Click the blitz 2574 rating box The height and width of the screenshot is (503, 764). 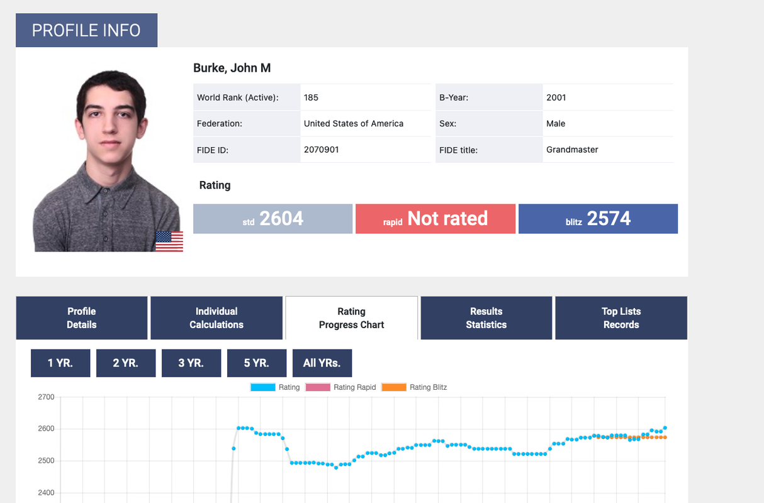pyautogui.click(x=598, y=219)
